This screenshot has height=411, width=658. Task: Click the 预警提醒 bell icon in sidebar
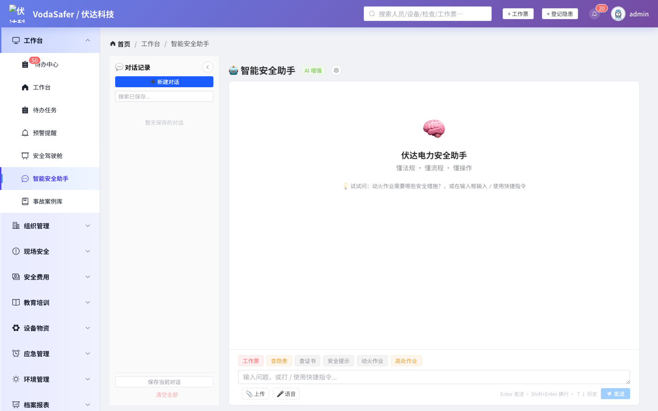(x=25, y=133)
